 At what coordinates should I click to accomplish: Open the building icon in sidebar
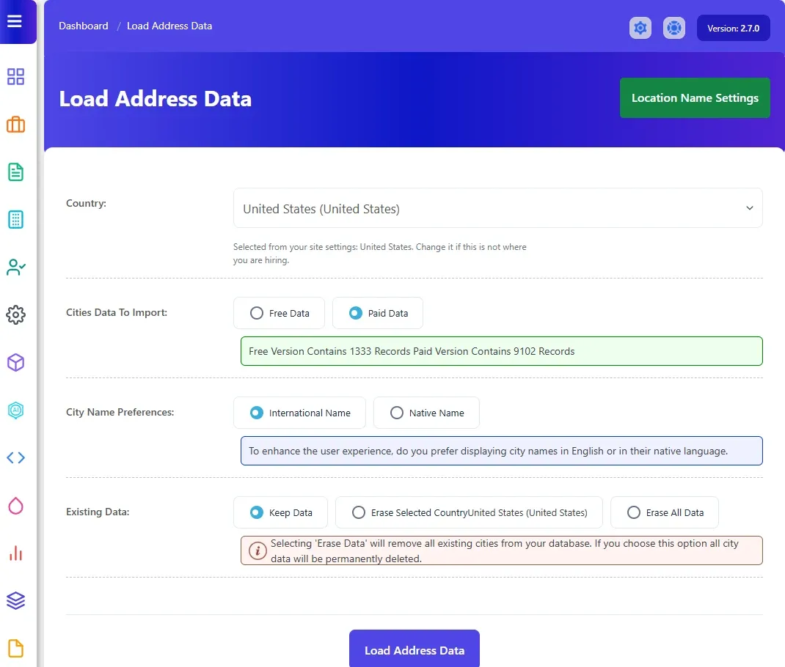tap(15, 219)
